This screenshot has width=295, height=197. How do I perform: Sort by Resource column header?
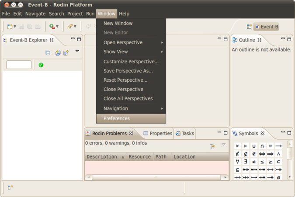140,157
